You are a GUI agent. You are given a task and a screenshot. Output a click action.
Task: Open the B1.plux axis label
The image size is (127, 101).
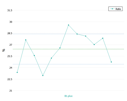(69, 96)
